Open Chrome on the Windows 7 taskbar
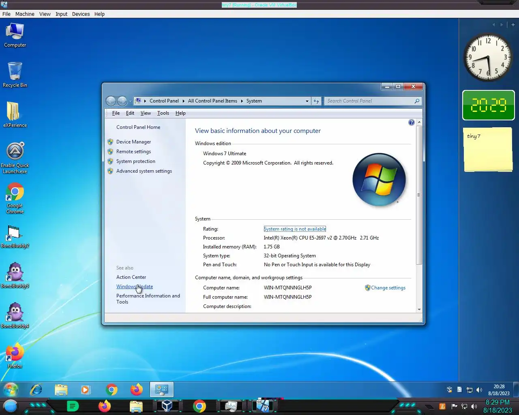The image size is (519, 415). (112, 390)
